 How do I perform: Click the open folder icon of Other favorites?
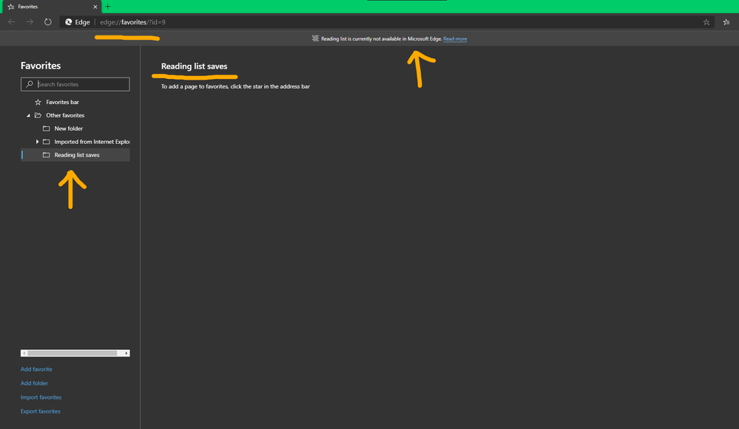38,115
